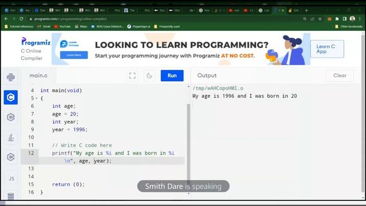Open the Python compiler from sidebar

tap(11, 77)
